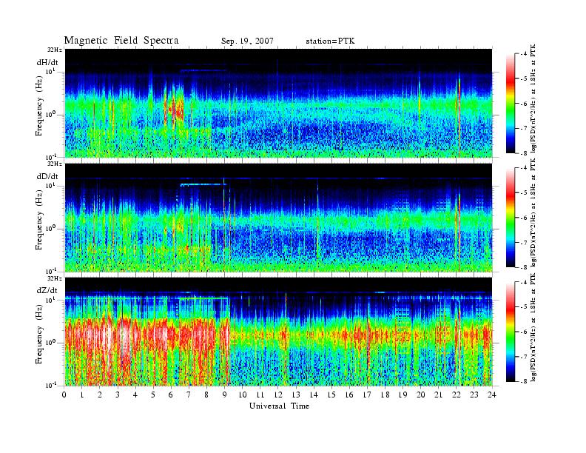This screenshot has height=453, width=586.
Task: Click the "dH/dt" panel label
Action: tap(47, 62)
